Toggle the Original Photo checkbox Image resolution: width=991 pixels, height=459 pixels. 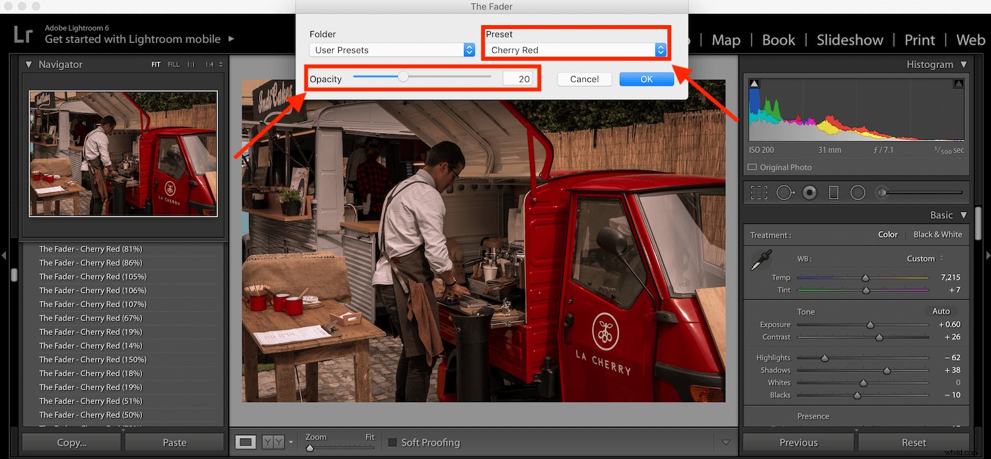pyautogui.click(x=751, y=167)
